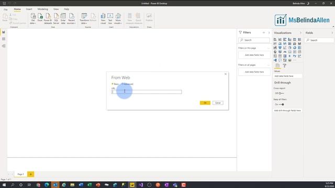Switch to Model view in left sidebar

click(x=4, y=46)
